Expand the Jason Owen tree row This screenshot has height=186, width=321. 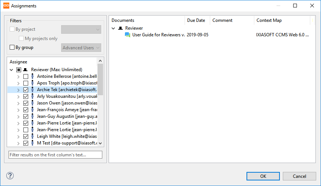point(19,103)
